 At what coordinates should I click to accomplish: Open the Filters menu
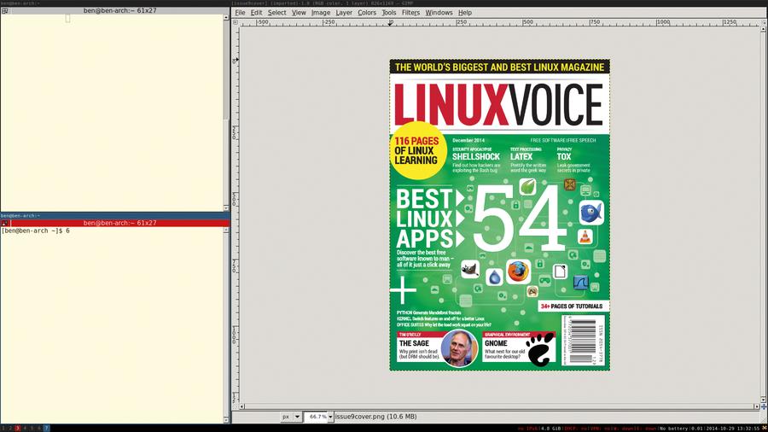tap(410, 13)
